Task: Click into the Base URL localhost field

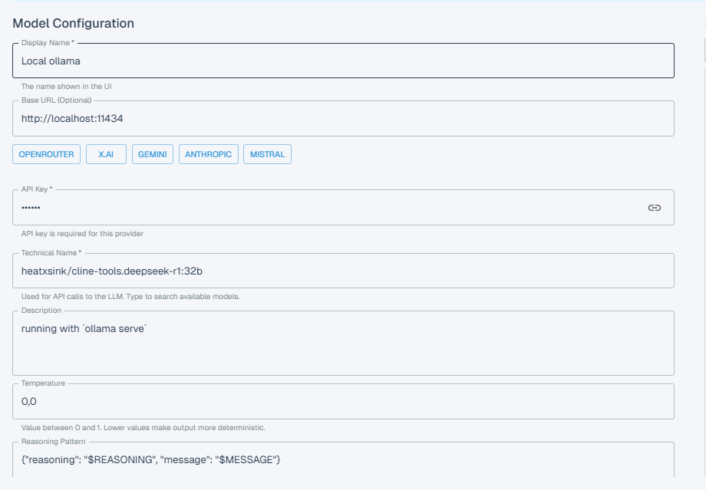Action: coord(342,119)
